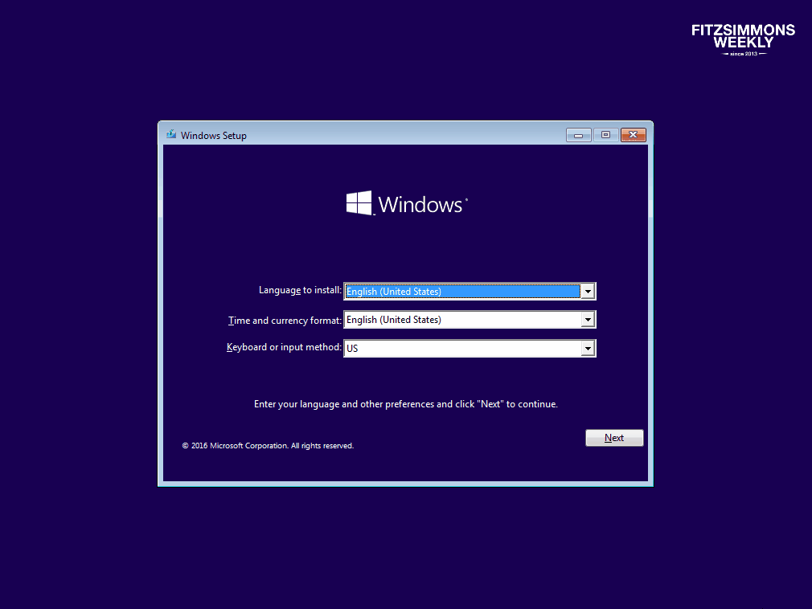
Task: Click the "Language to install" label
Action: [300, 290]
